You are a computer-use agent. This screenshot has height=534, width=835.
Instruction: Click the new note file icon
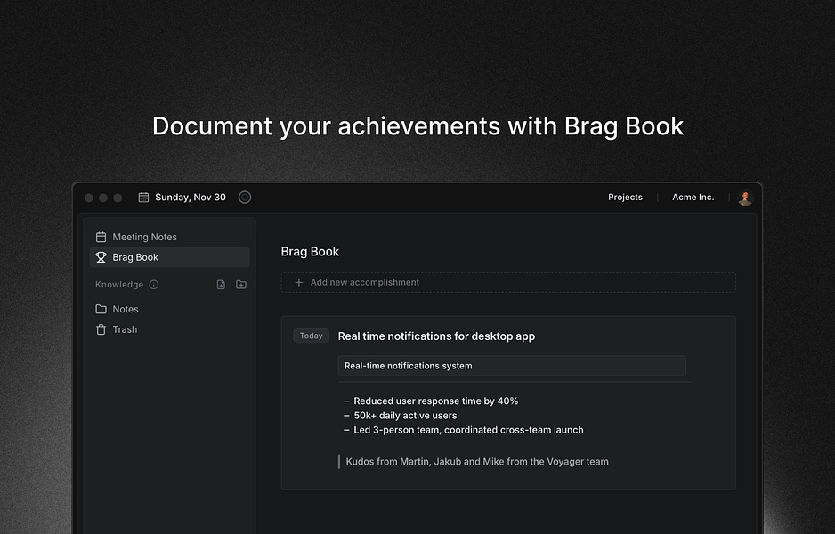click(x=221, y=285)
